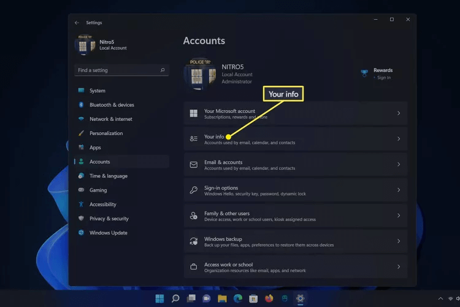Click the Gaming controller icon
Image resolution: width=460 pixels, height=307 pixels.
click(81, 190)
